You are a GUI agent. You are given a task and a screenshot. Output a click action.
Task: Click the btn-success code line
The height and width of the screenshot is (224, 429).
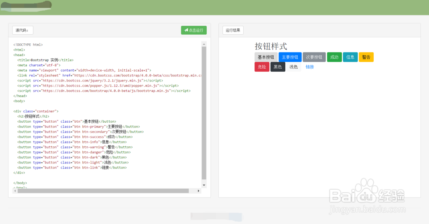pyautogui.click(x=75, y=137)
